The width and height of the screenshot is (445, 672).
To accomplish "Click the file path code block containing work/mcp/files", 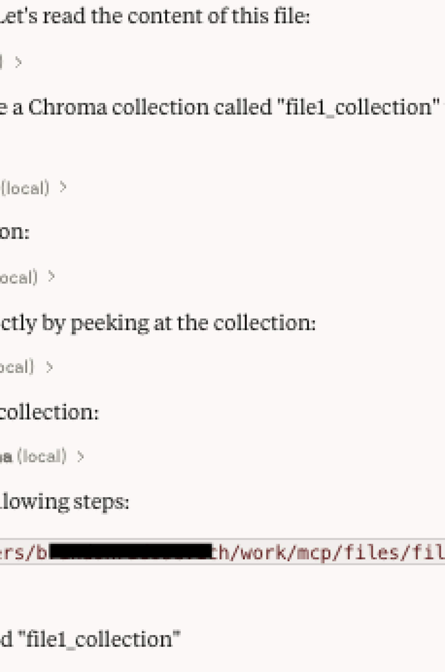I will click(222, 552).
